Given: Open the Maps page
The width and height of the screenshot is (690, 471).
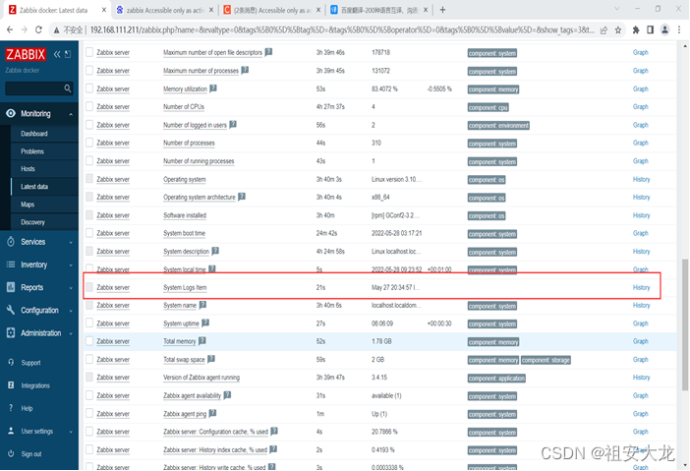Looking at the screenshot, I should point(28,205).
